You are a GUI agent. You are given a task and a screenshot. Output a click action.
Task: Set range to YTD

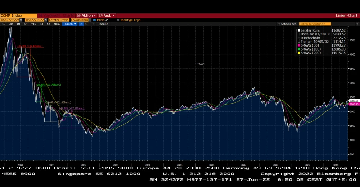tap(33, 24)
